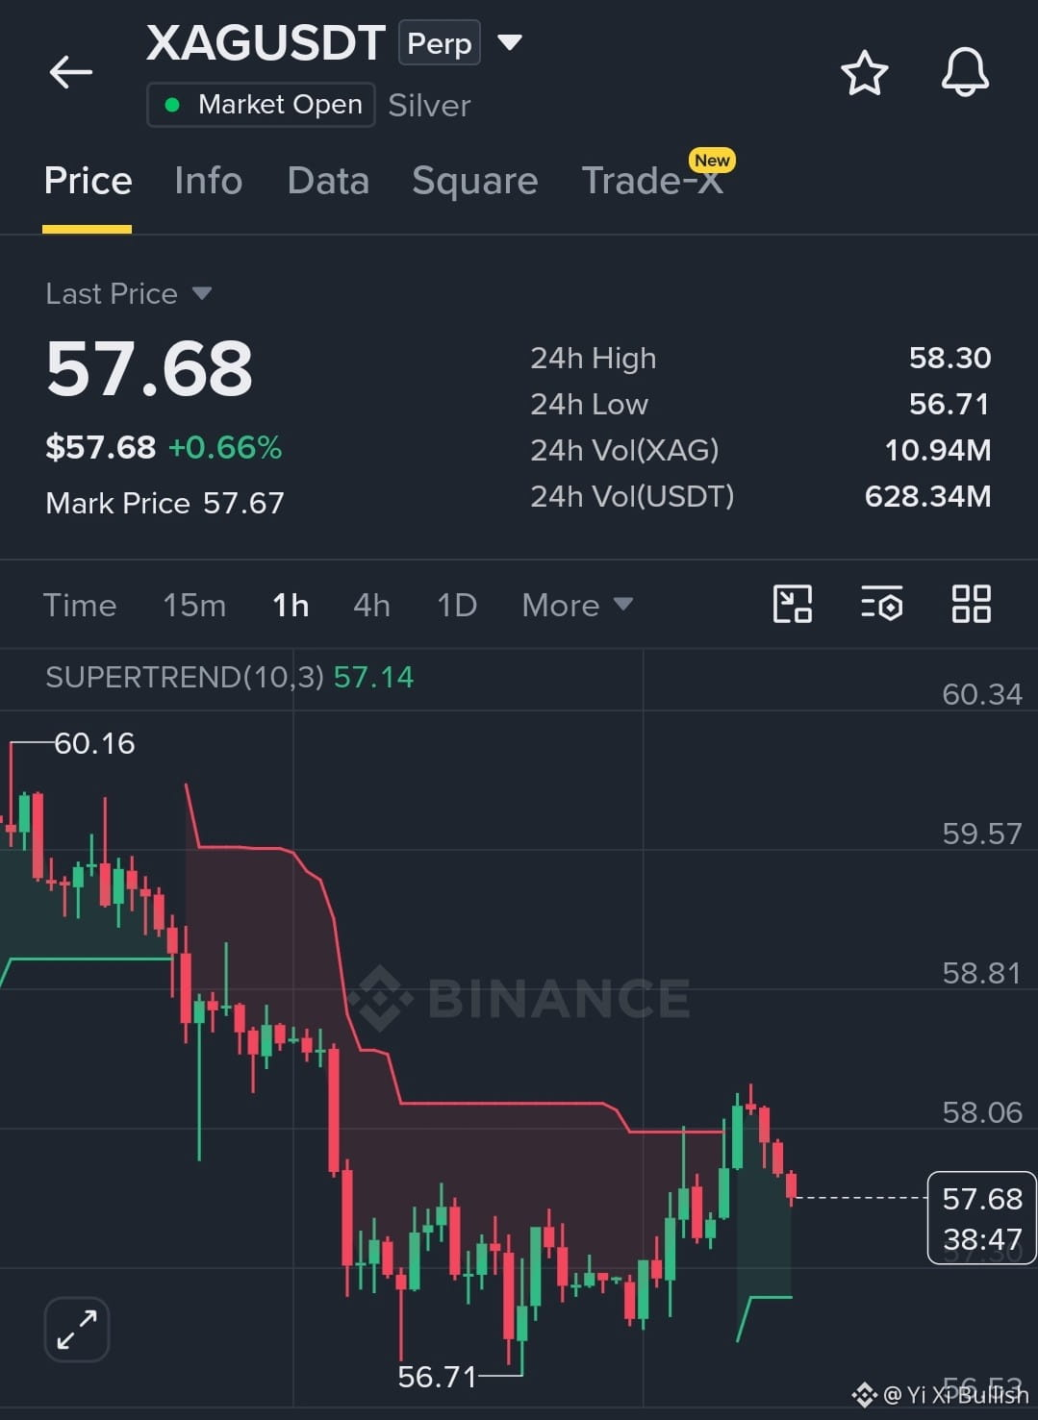The height and width of the screenshot is (1420, 1038).
Task: Open the picture-in-picture chart icon
Action: point(793,605)
